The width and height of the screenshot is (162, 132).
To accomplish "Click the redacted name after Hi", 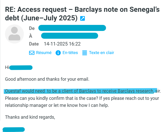I will click(x=21, y=67).
